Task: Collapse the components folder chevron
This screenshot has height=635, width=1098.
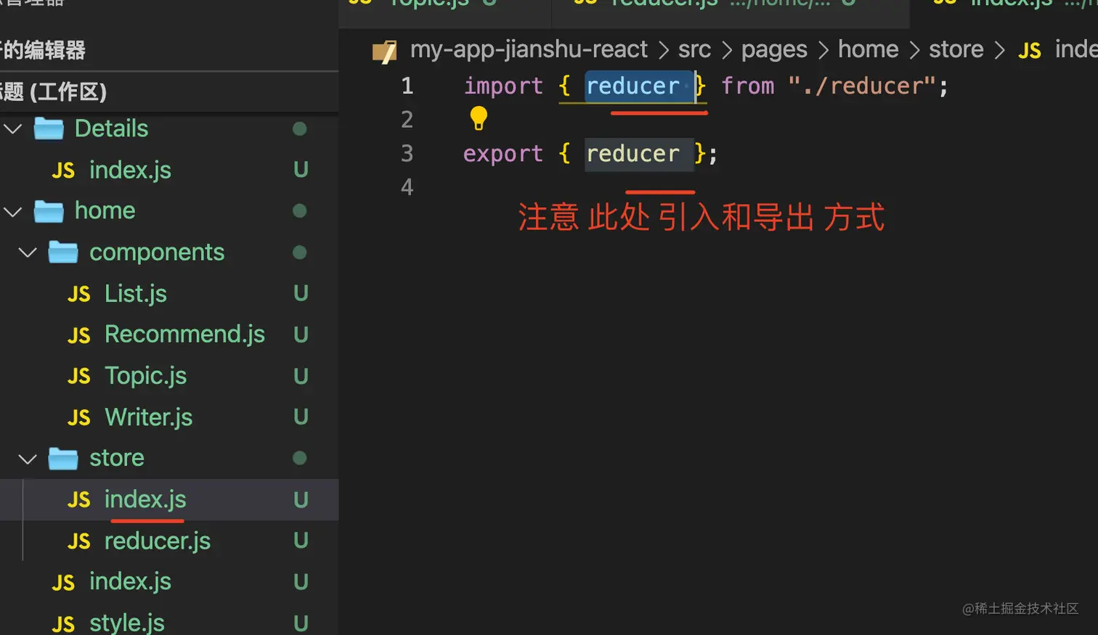Action: coord(28,253)
